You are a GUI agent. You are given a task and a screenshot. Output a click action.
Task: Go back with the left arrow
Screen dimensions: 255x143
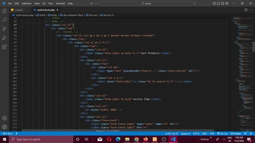[92, 4]
